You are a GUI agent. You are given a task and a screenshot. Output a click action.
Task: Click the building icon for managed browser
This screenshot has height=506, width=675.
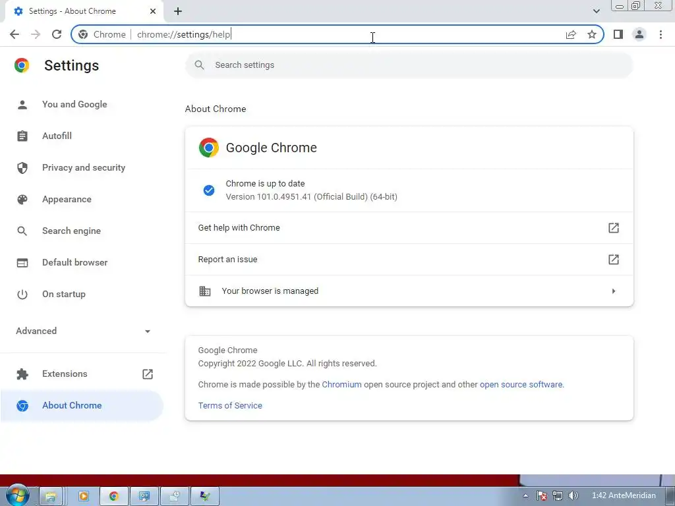(205, 291)
